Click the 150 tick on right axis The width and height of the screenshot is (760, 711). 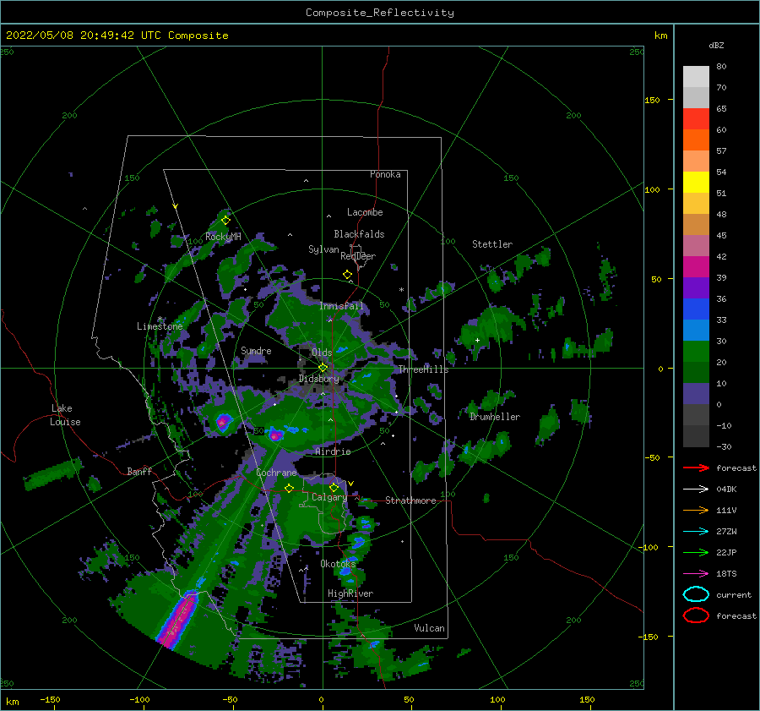pyautogui.click(x=652, y=100)
